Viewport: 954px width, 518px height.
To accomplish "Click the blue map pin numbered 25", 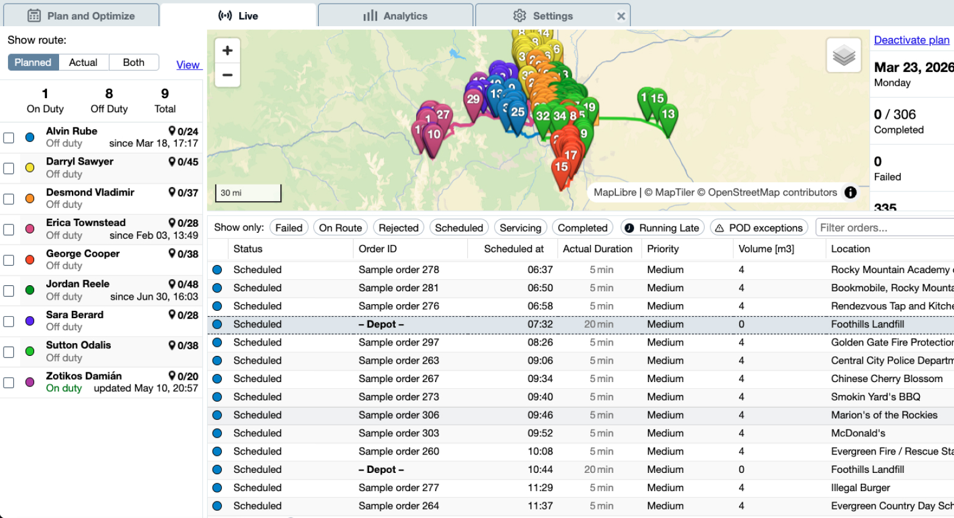I will (517, 113).
